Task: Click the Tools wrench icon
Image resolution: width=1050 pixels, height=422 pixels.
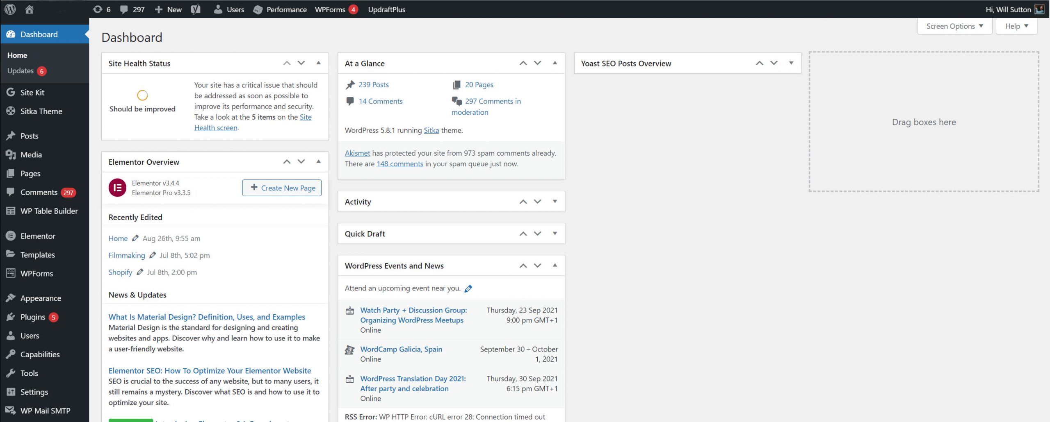Action: 11,373
